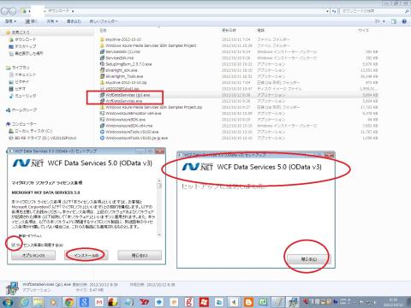Toggle the preview pane icon in Explorer
The image size is (411, 308).
click(x=394, y=21)
